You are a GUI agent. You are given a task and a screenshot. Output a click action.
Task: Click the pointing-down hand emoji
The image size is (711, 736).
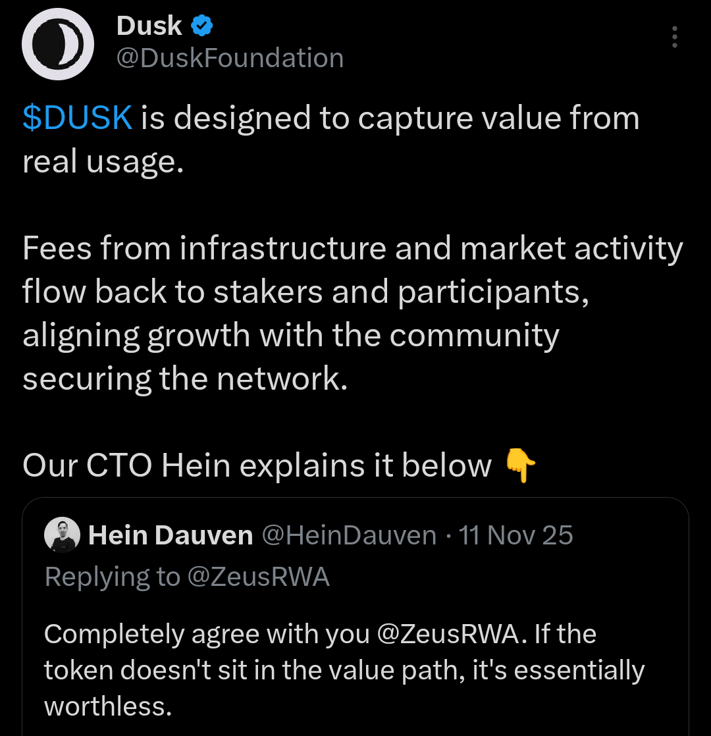521,466
